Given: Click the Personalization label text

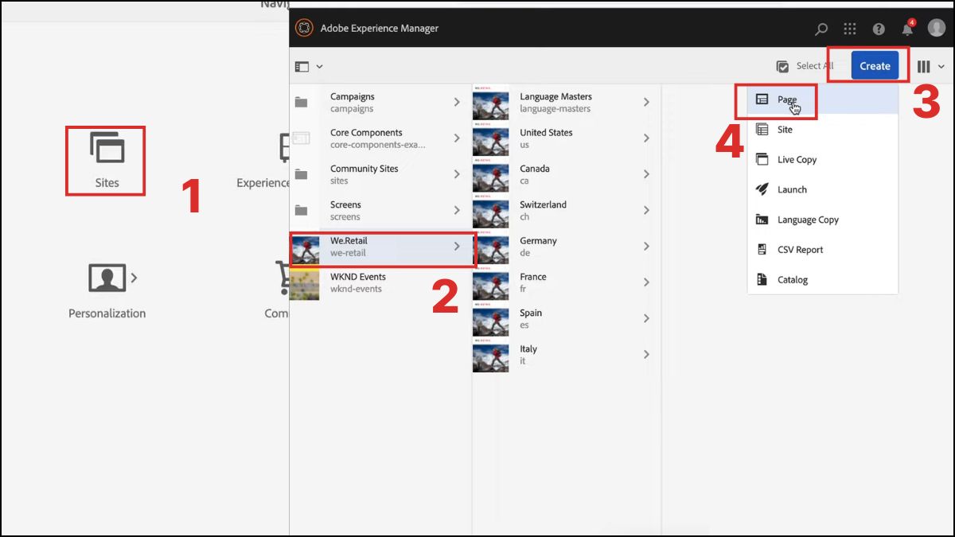Looking at the screenshot, I should (107, 313).
